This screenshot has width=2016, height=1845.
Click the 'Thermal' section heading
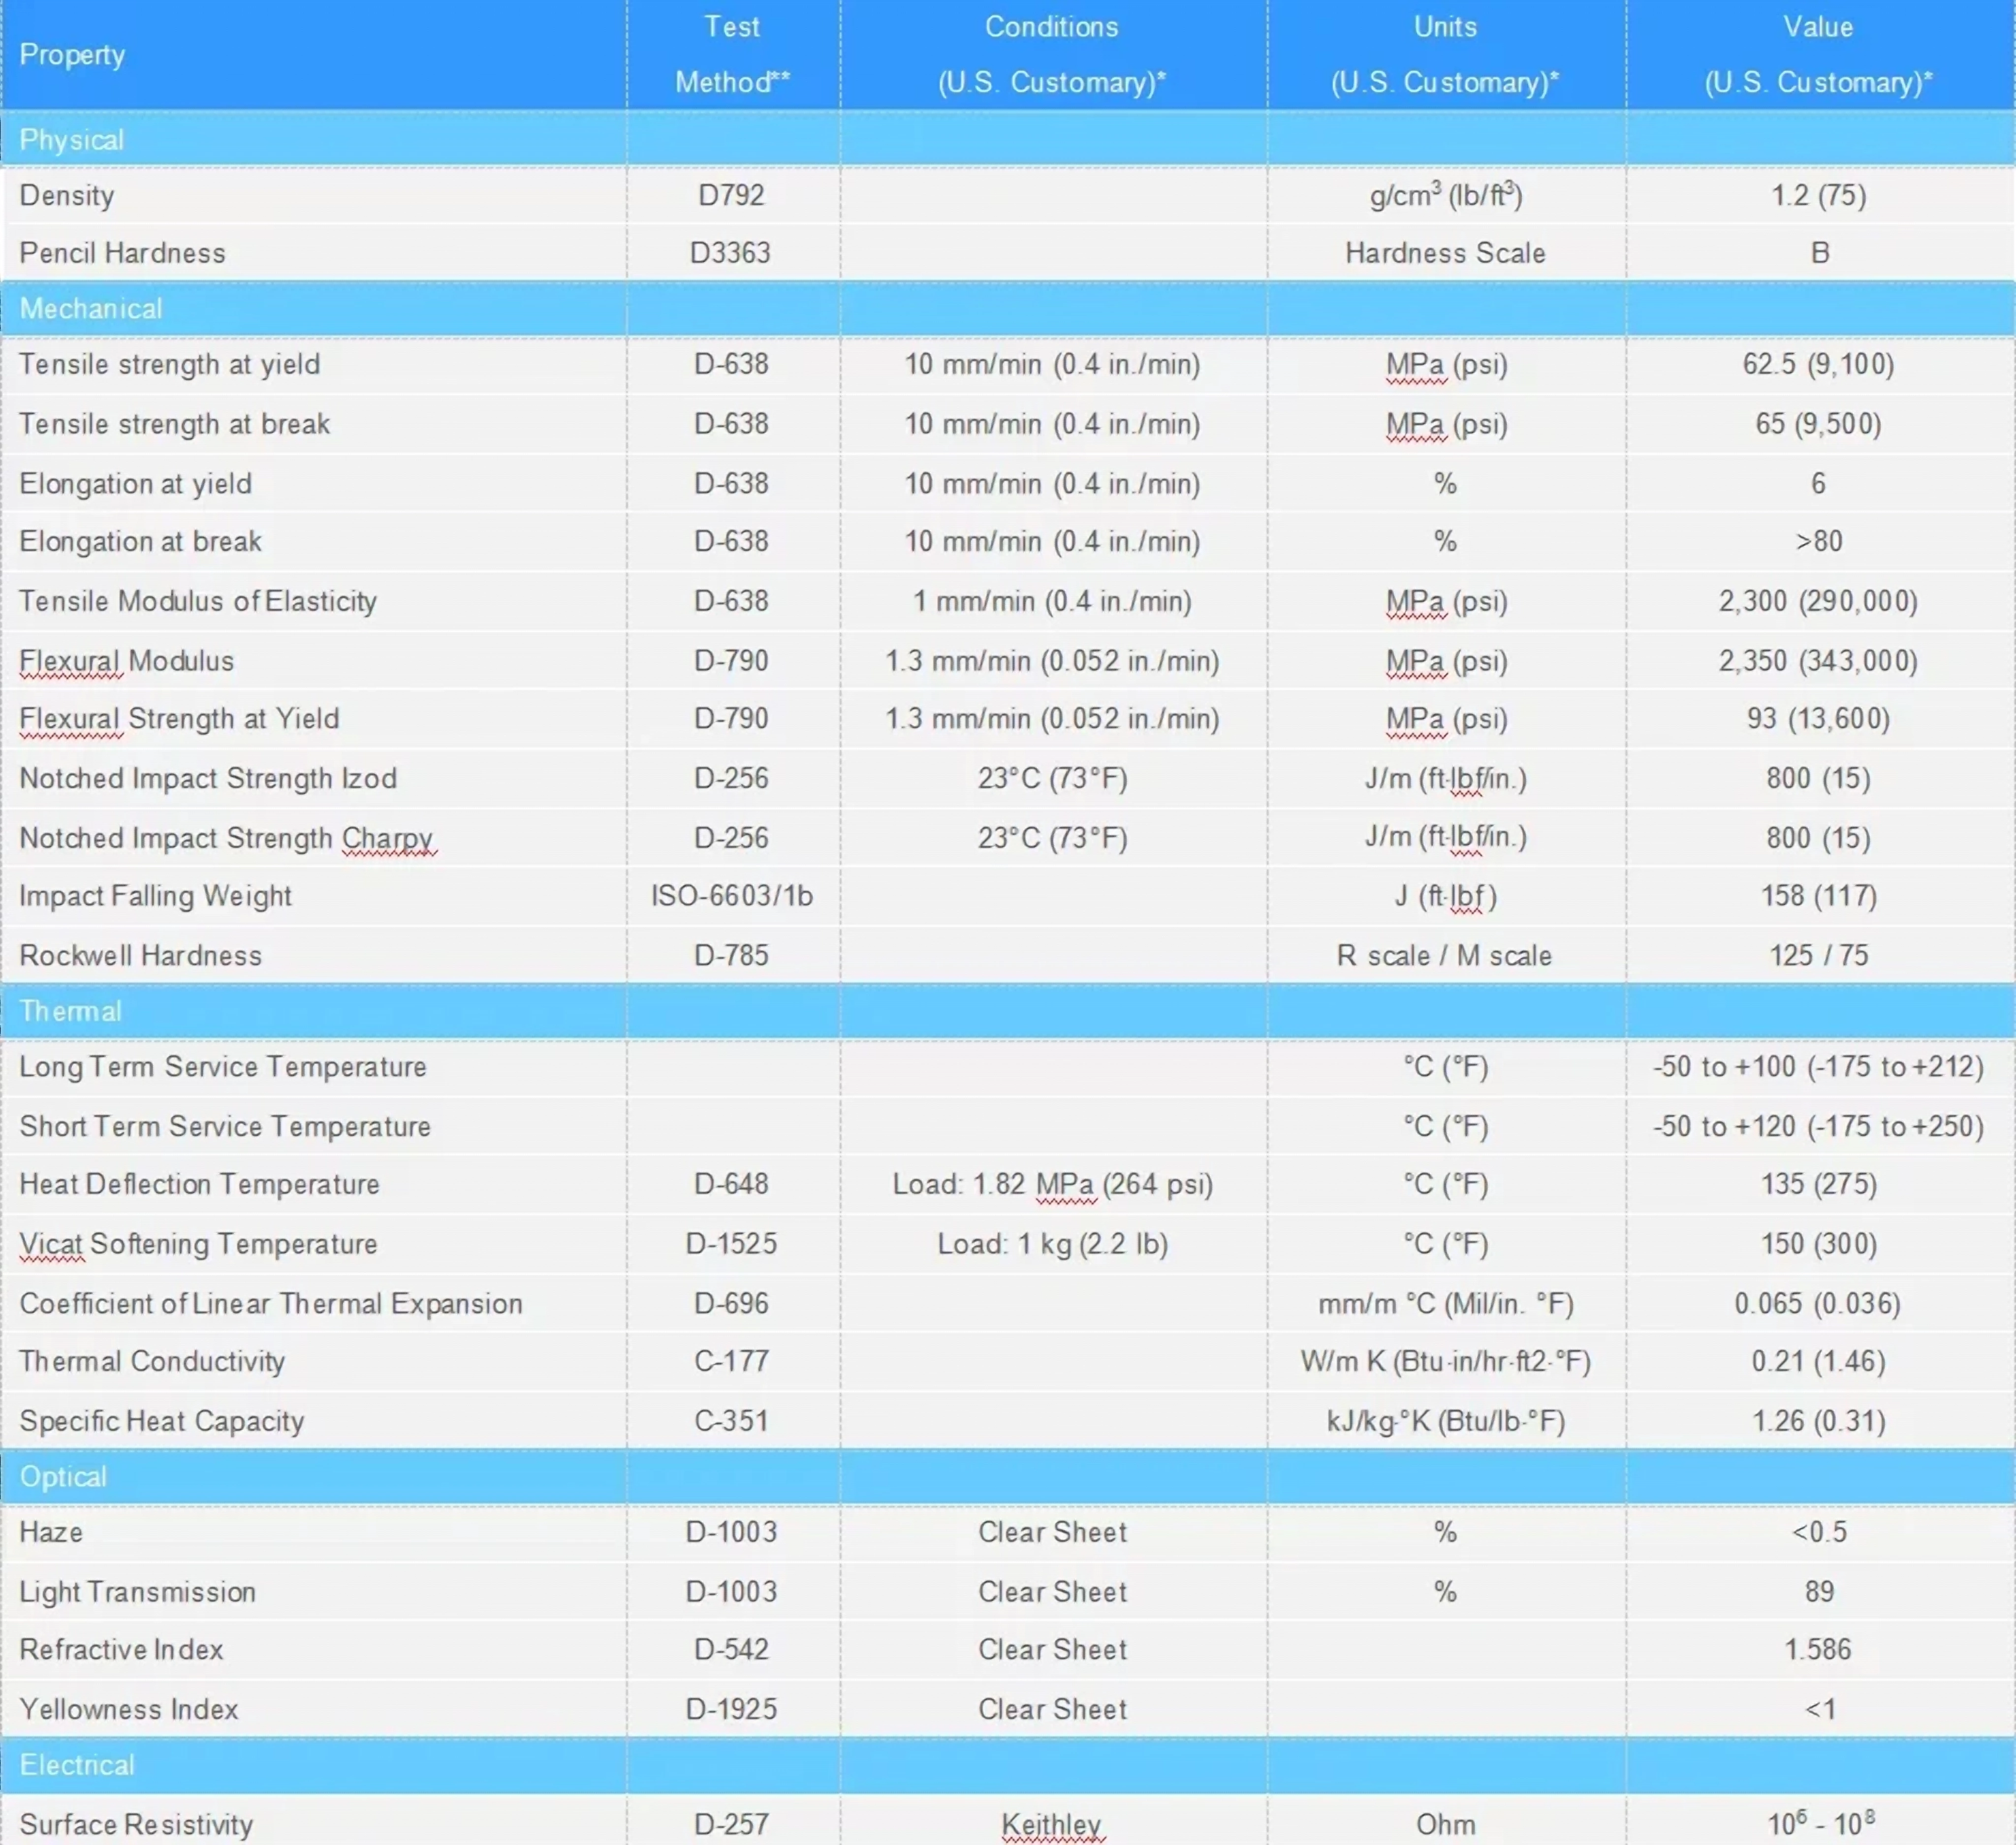(x=70, y=1011)
